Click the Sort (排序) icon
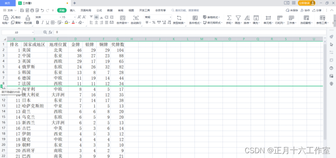Viewport: 336px width, 158px height. tap(247, 18)
